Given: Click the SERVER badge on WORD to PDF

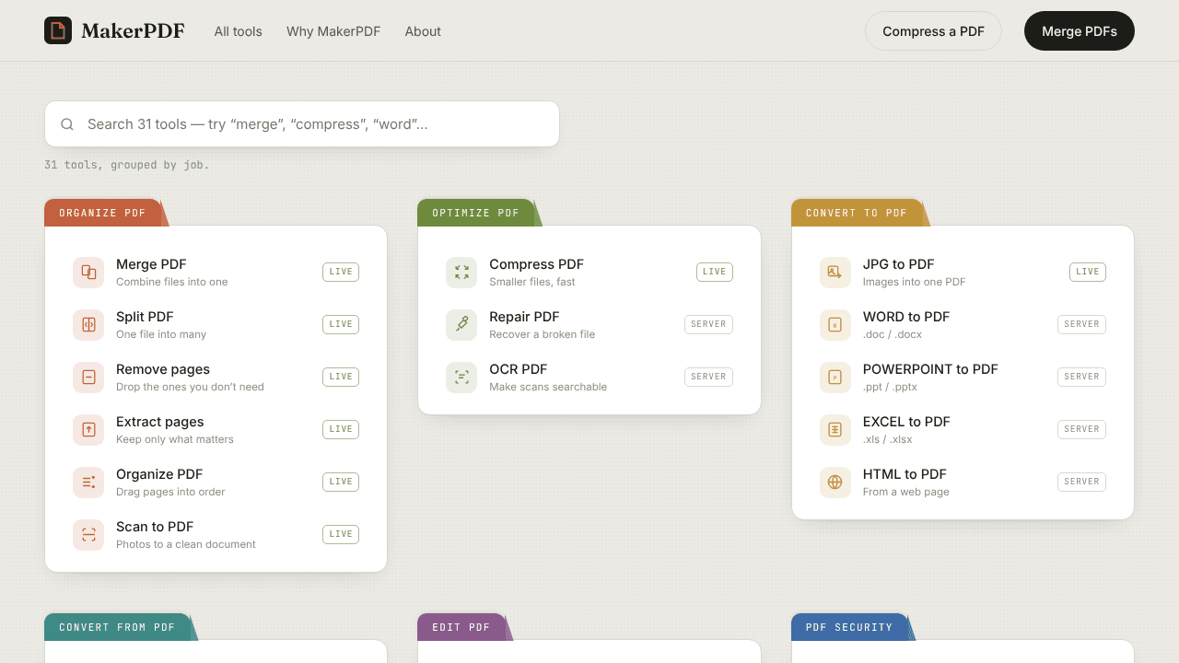Looking at the screenshot, I should tap(1081, 324).
